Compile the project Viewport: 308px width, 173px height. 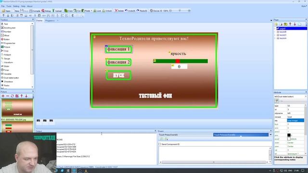pyautogui.click(x=35, y=11)
